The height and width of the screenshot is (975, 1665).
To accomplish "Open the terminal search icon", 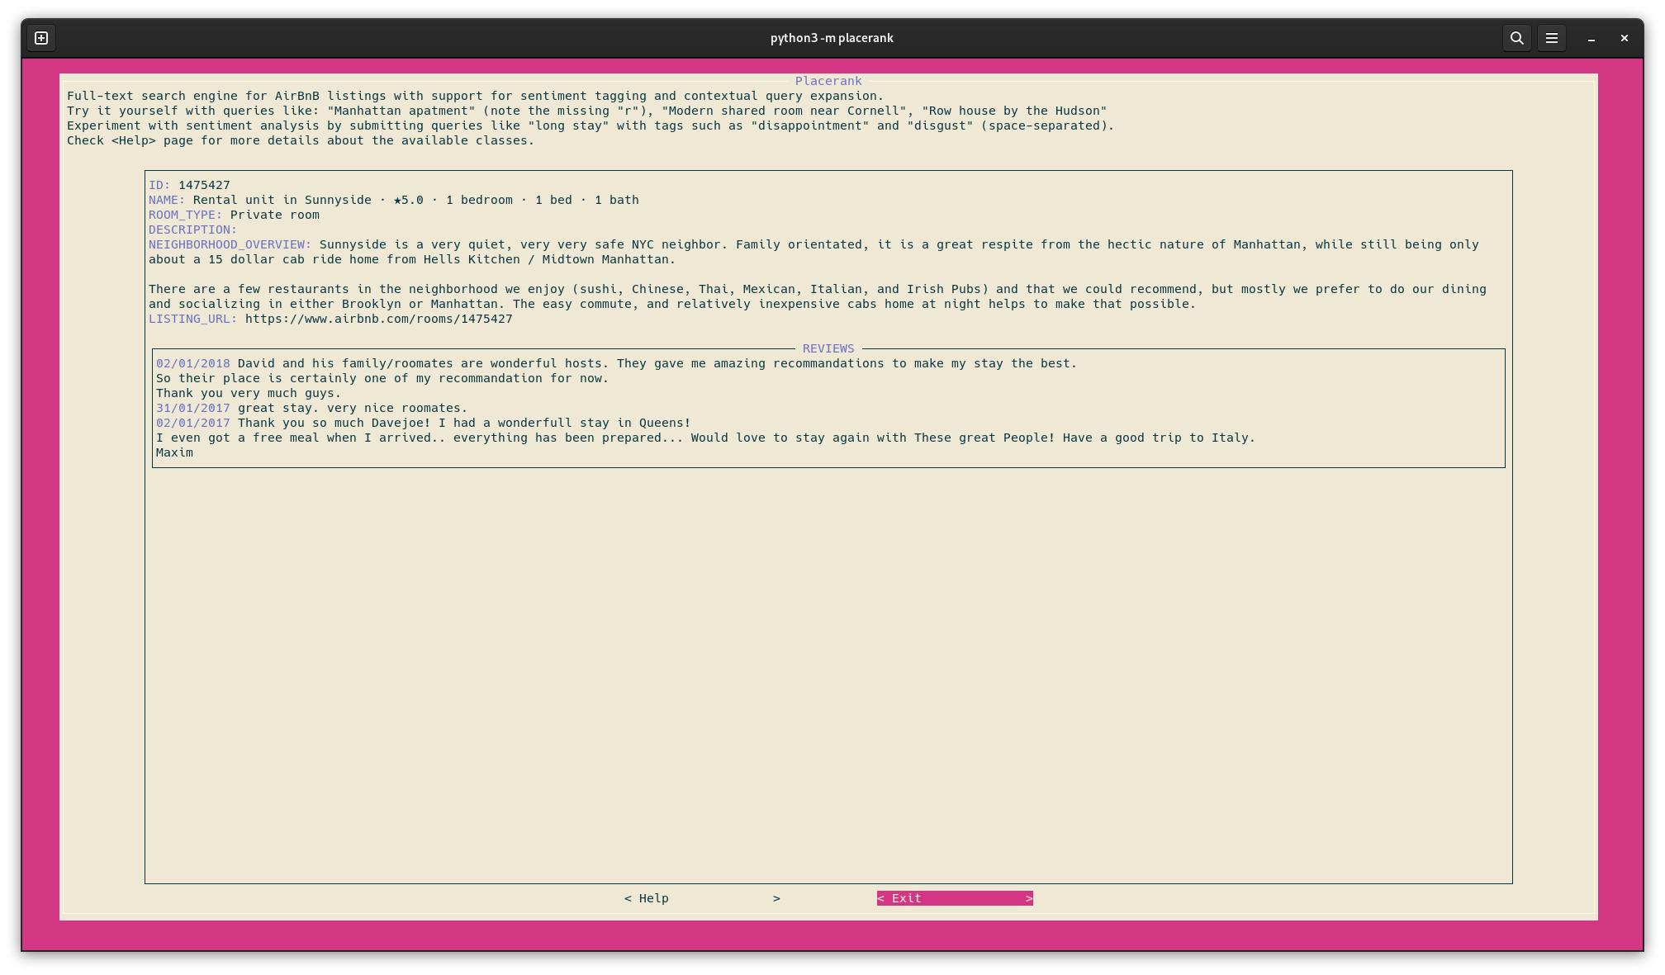I will [x=1516, y=38].
